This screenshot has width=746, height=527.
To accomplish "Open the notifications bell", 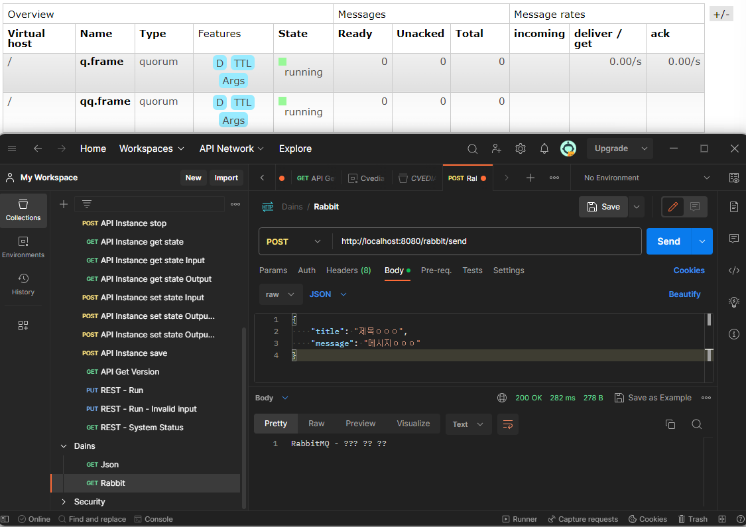I will [x=544, y=149].
